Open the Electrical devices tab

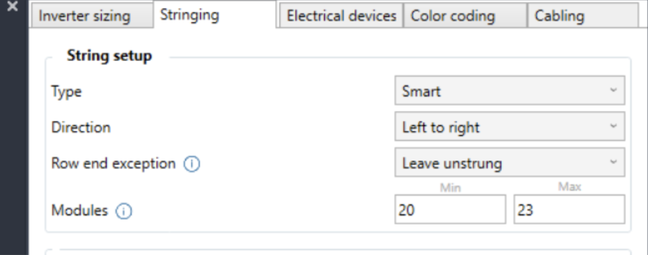pos(341,16)
